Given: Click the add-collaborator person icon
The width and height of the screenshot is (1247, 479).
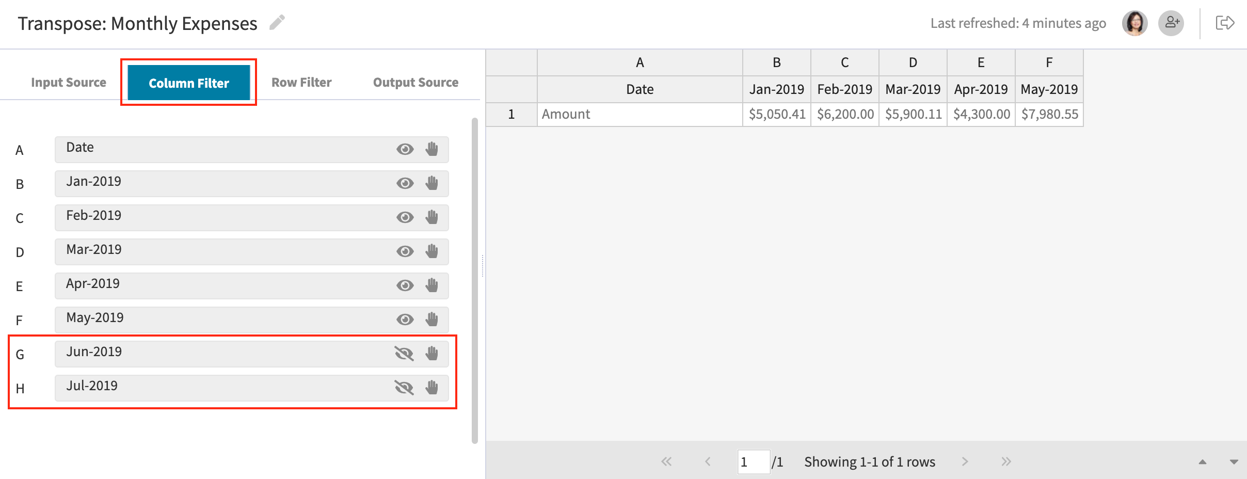Looking at the screenshot, I should (x=1172, y=23).
